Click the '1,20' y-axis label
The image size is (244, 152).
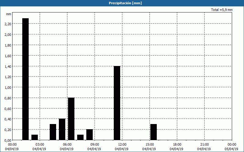click(8, 77)
